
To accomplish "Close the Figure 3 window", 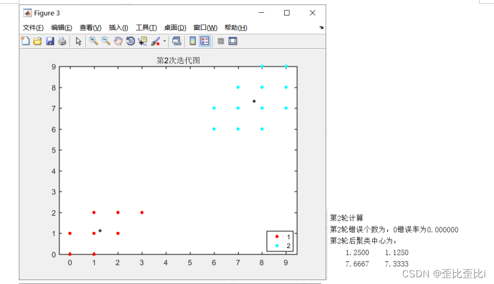I will (312, 13).
